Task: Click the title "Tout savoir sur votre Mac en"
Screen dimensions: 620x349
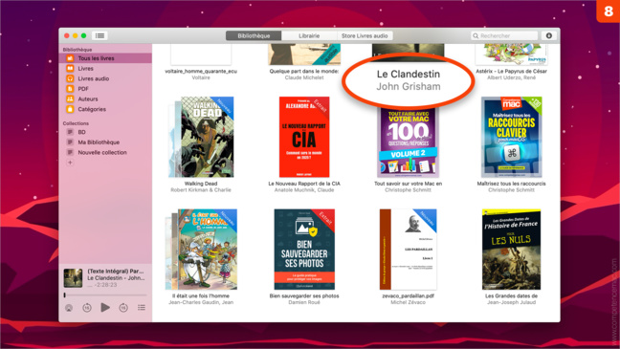Action: (x=408, y=184)
